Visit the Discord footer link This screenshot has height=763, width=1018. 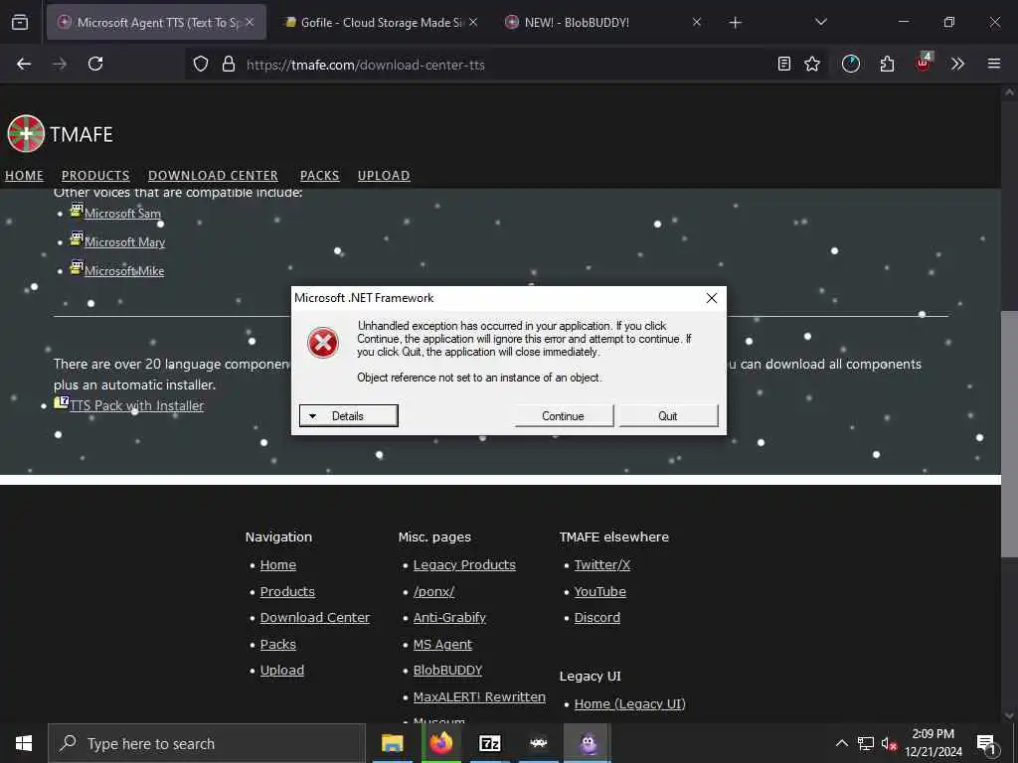point(597,618)
